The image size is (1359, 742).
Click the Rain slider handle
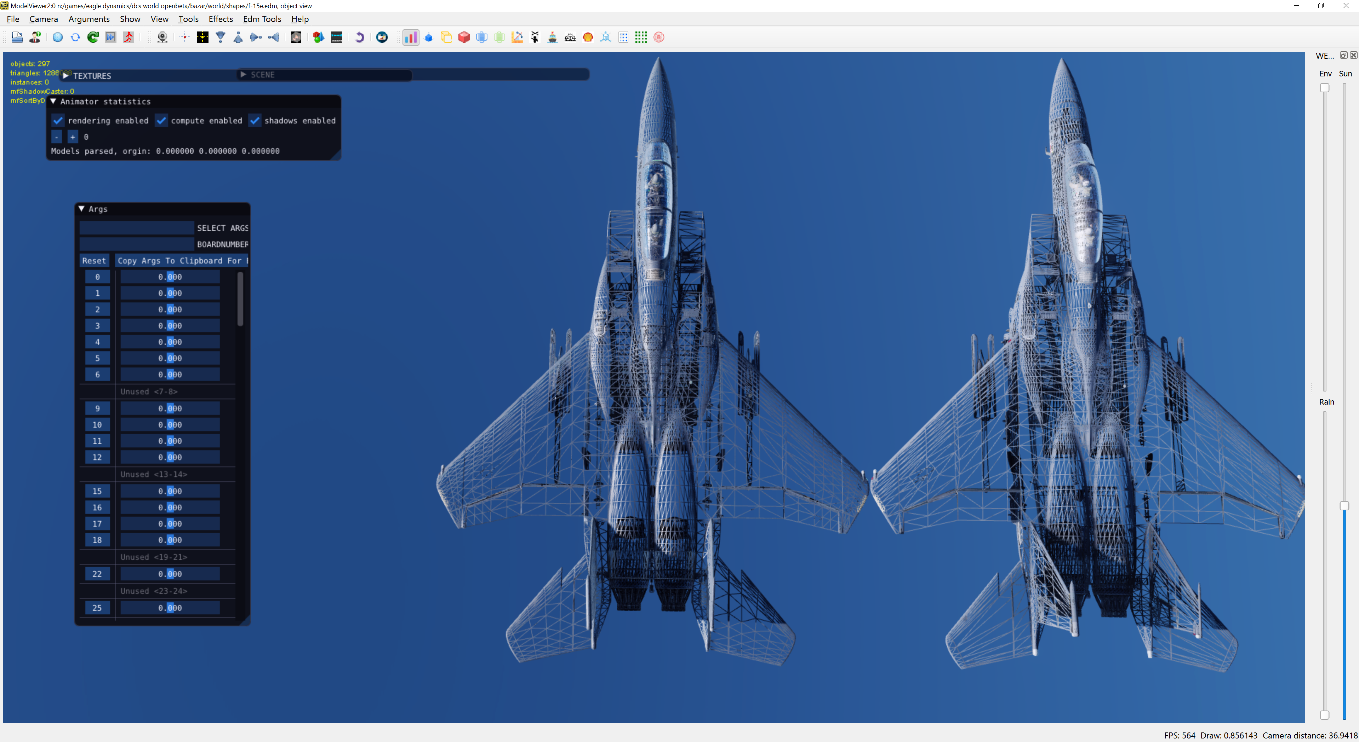(1325, 715)
